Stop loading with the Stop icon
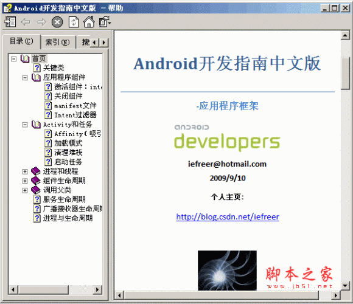This screenshot has width=353, height=304. (x=57, y=22)
